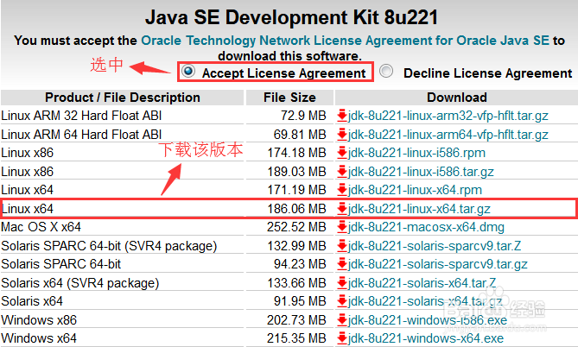Download jdk-8u221-solaris-sparcv9.tar.Z
This screenshot has height=347, width=578.
[435, 246]
